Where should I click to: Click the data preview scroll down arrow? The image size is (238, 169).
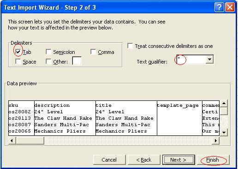(224, 132)
